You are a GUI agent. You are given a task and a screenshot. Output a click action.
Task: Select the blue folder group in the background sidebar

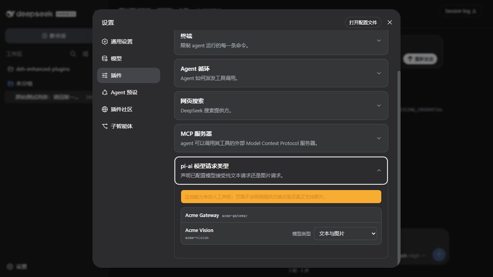20,83
